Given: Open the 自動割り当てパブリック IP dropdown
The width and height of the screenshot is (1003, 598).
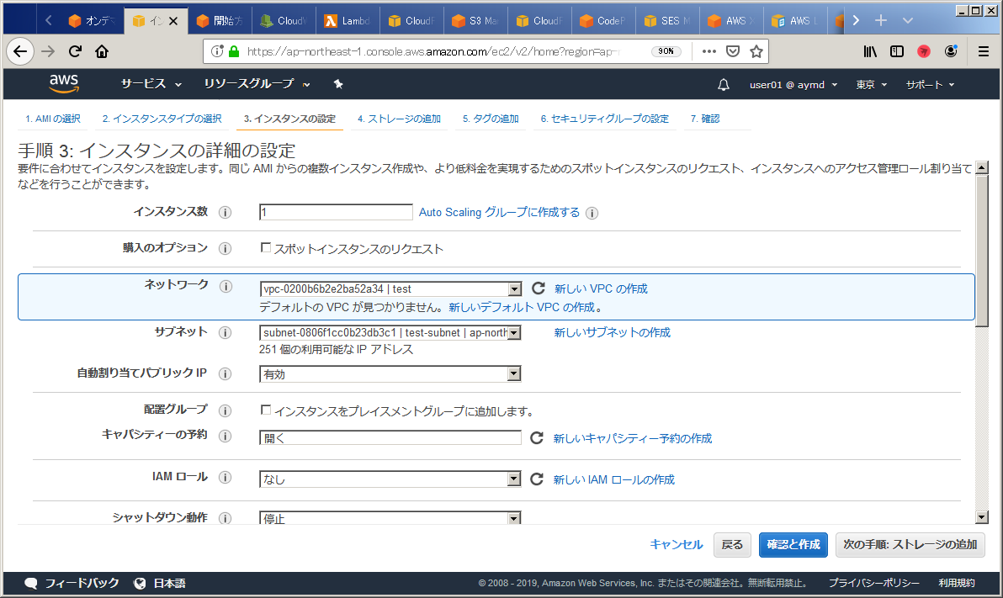Looking at the screenshot, I should [x=390, y=374].
